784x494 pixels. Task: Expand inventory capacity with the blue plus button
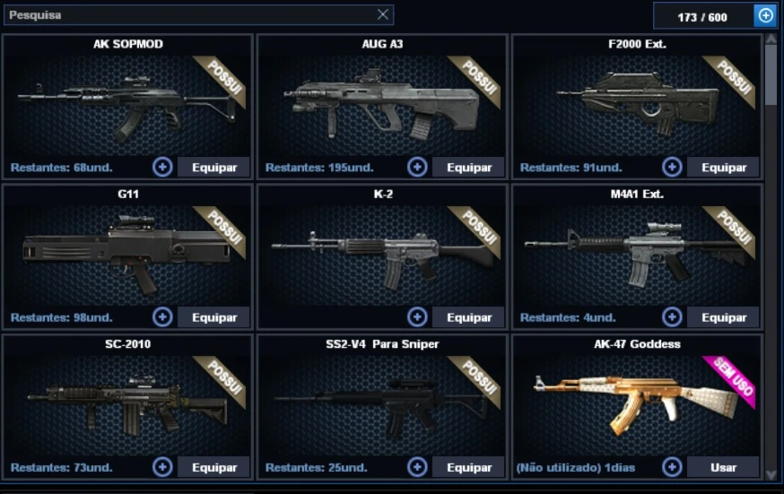click(x=765, y=15)
